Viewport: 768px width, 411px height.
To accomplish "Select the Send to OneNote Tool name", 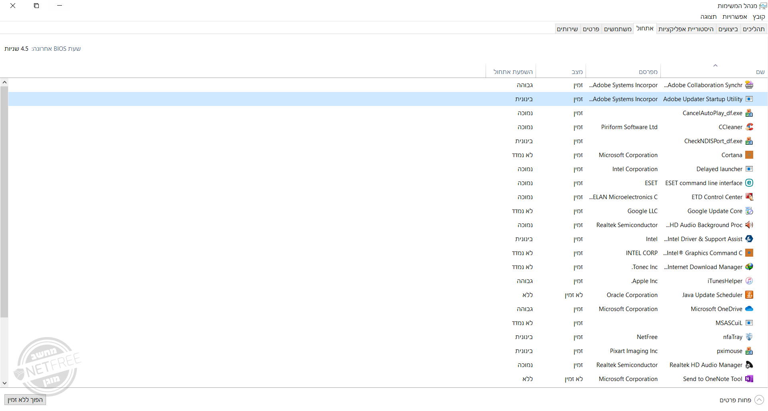I will tap(713, 379).
